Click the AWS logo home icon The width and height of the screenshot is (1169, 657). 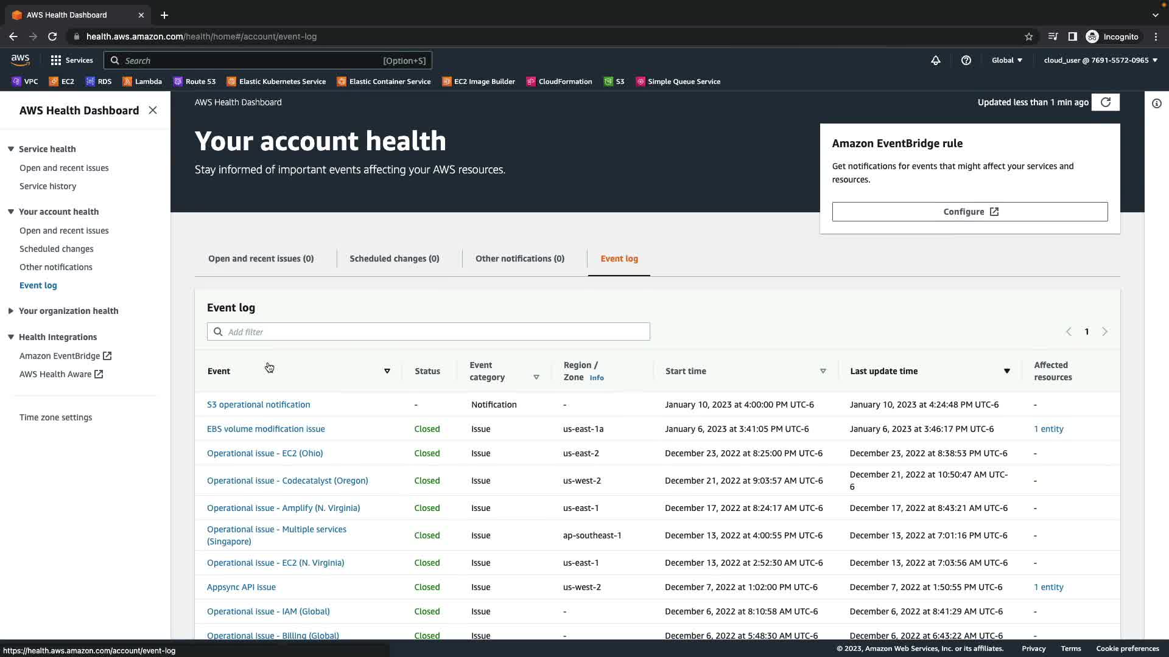tap(20, 60)
